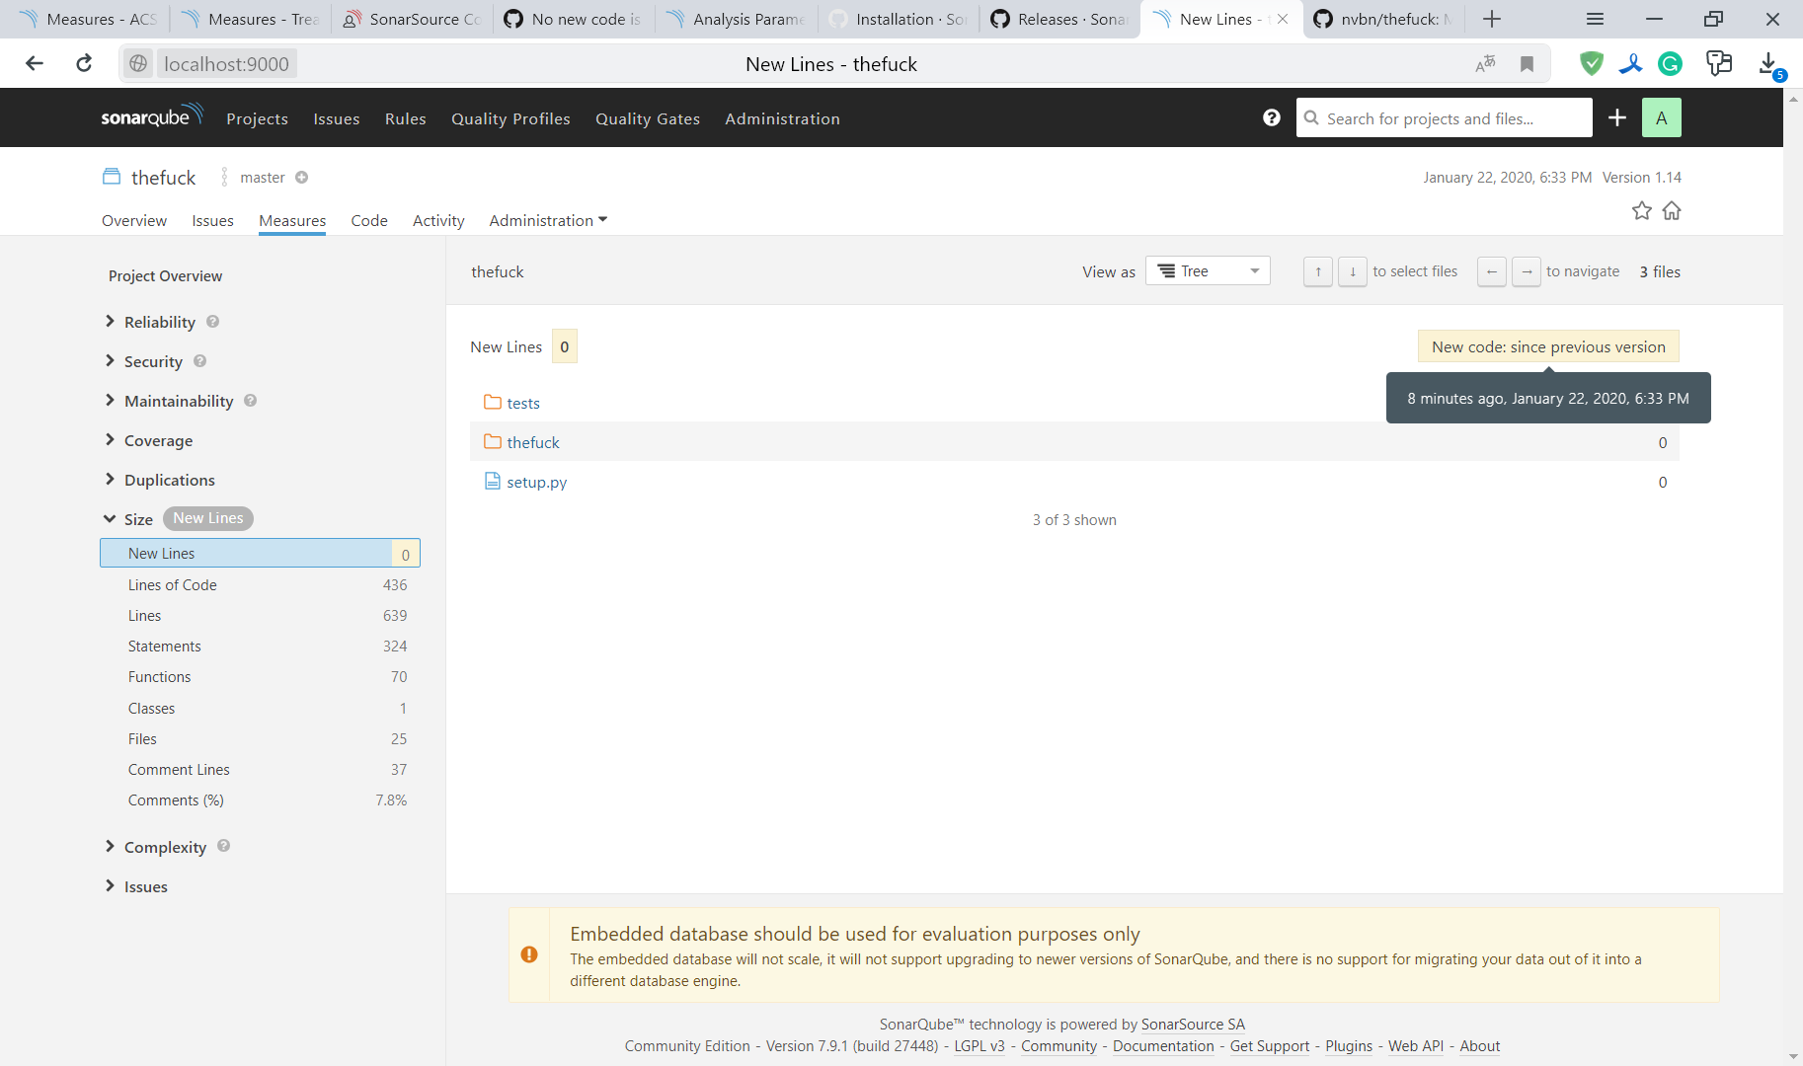Click the Complexity help icon

click(223, 846)
